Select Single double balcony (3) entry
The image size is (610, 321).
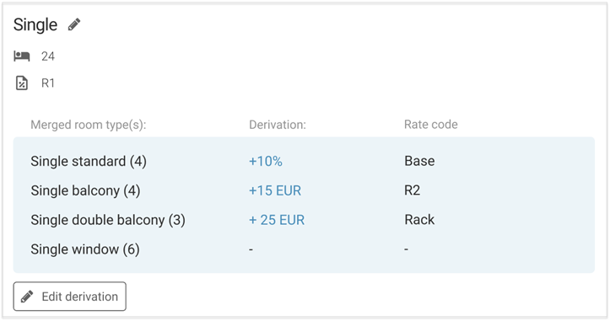(x=108, y=221)
